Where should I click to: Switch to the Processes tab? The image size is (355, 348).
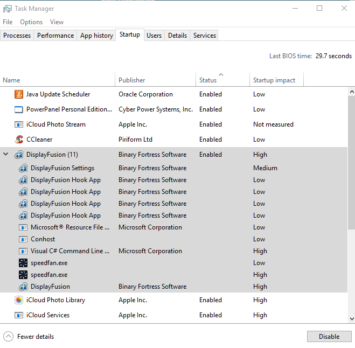click(x=17, y=36)
